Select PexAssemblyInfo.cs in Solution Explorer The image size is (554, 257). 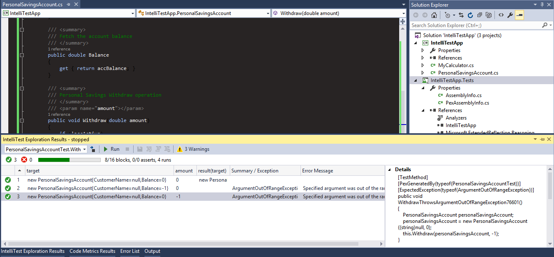point(467,103)
